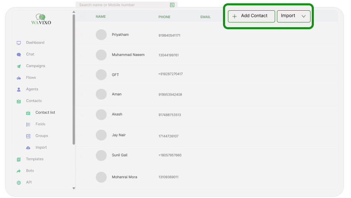
Task: Check the checkbox for Priyatham
Action: [82, 35]
